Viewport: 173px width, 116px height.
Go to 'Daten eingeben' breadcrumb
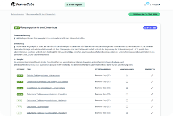pyautogui.click(x=18, y=14)
